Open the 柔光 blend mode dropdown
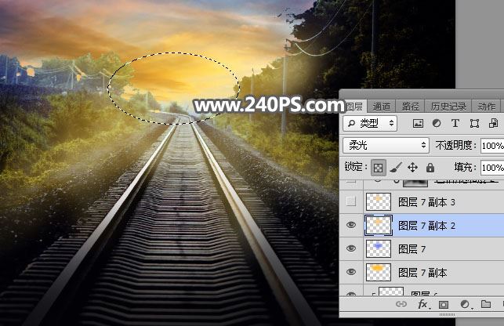Viewport: 504px width, 326px height. 386,146
